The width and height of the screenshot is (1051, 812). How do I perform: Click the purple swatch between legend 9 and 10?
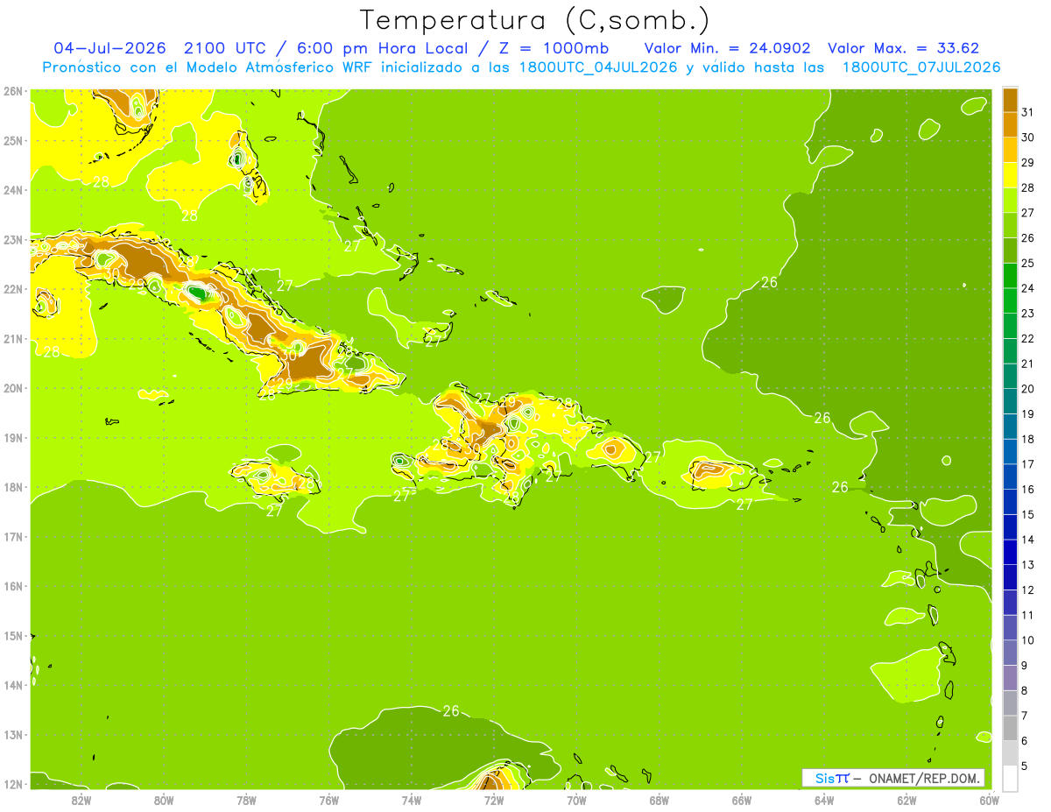(1010, 653)
